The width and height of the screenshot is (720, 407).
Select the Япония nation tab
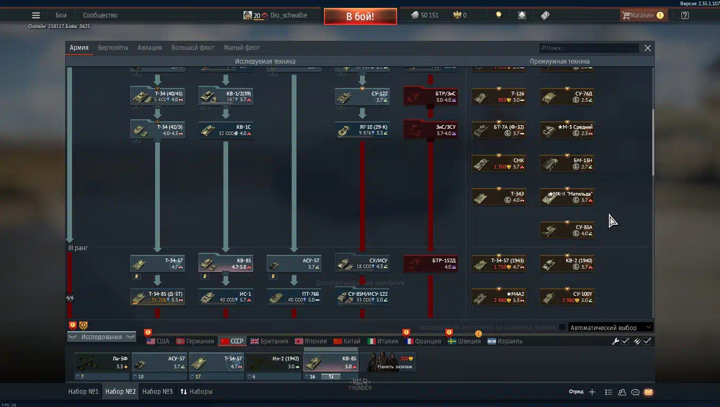point(311,341)
